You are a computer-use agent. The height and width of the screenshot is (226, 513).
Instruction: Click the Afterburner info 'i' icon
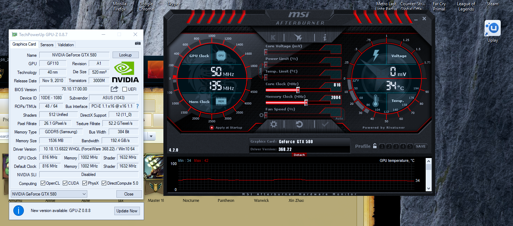(x=325, y=37)
